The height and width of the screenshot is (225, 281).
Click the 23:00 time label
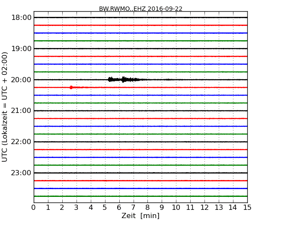pyautogui.click(x=21, y=173)
